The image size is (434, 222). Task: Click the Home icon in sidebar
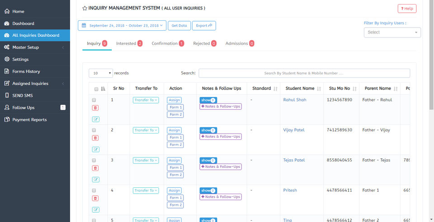7,11
